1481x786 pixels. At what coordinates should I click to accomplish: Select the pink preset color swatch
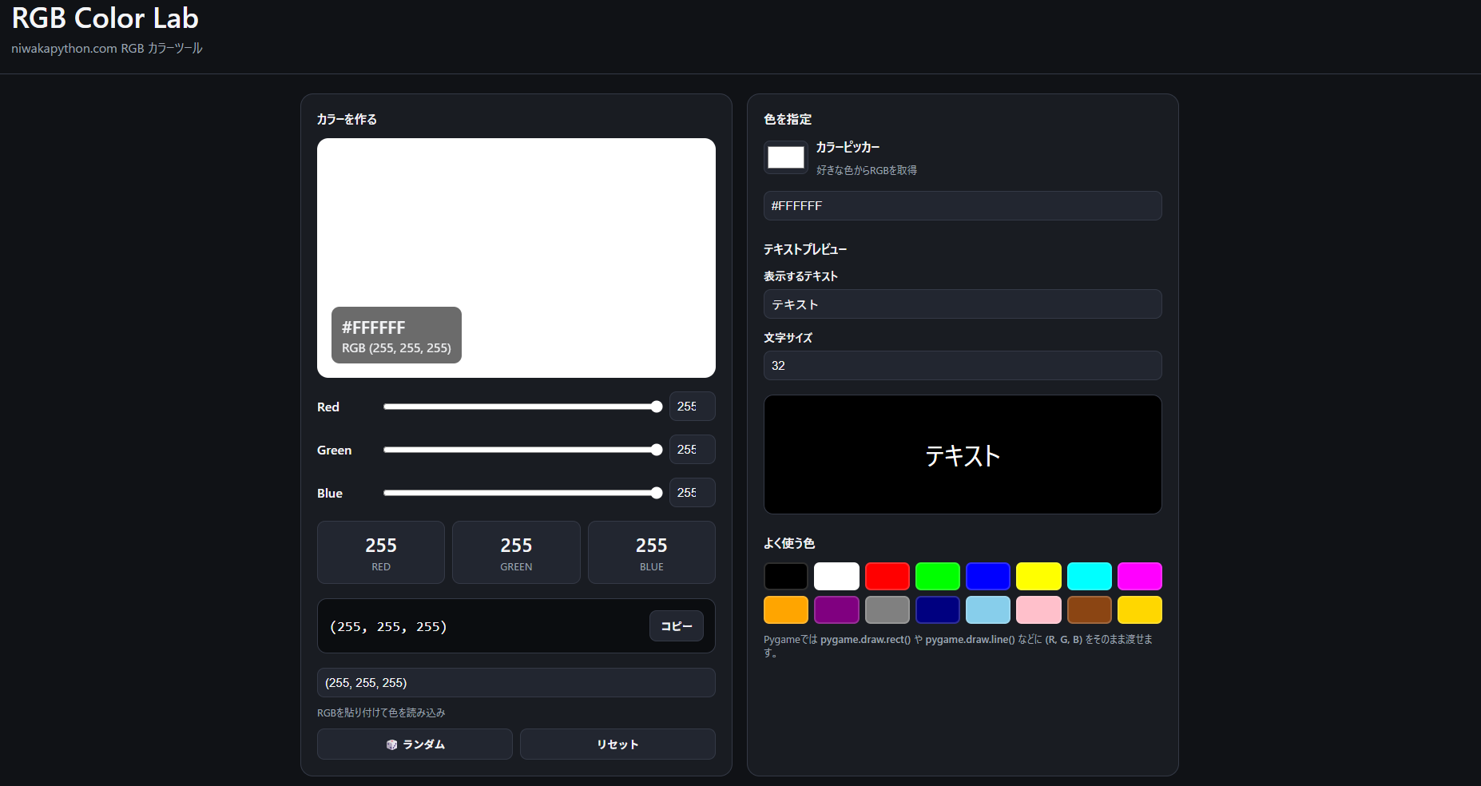(1038, 609)
